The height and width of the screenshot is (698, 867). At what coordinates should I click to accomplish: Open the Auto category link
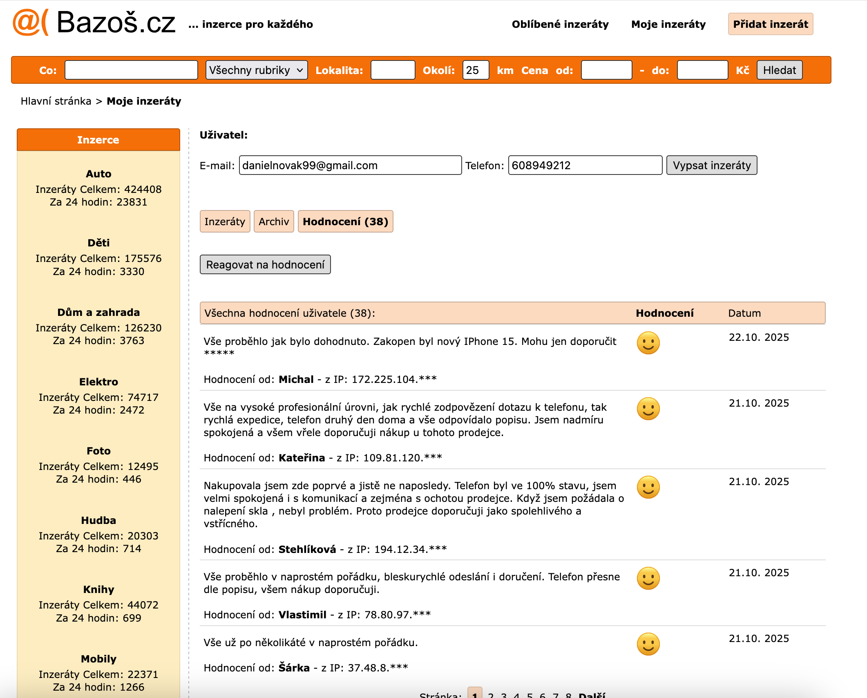[x=98, y=174]
